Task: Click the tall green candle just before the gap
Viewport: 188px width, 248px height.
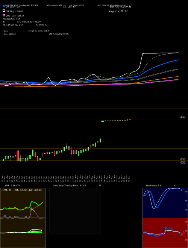Action: (x=100, y=140)
